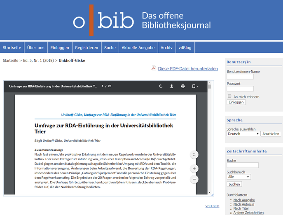
Task: Rotate the PDF using the rotate icon
Action: tap(161, 86)
